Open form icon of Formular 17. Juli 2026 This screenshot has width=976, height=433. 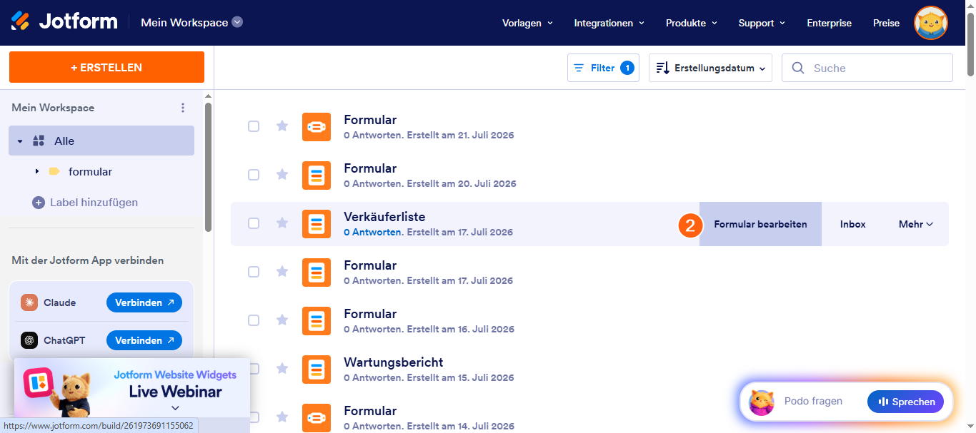pyautogui.click(x=317, y=272)
